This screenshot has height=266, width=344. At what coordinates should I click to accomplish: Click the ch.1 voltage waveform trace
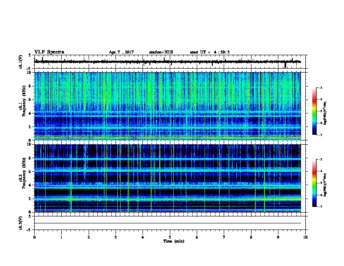coord(168,62)
